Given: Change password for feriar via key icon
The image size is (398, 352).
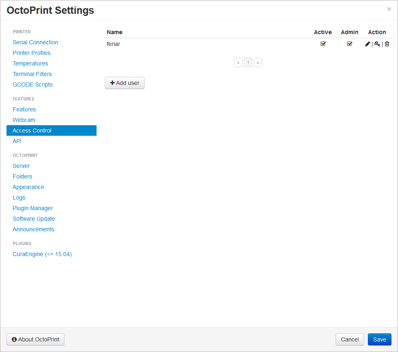Looking at the screenshot, I should click(x=377, y=44).
